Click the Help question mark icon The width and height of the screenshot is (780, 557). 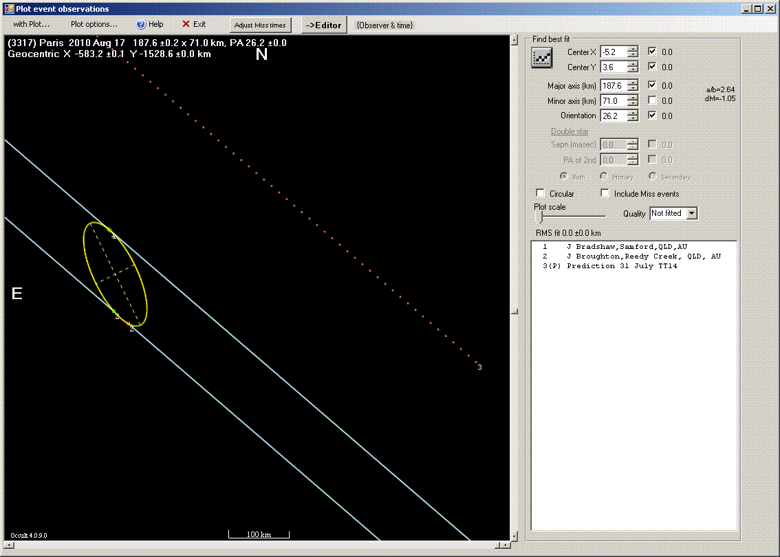pos(141,24)
